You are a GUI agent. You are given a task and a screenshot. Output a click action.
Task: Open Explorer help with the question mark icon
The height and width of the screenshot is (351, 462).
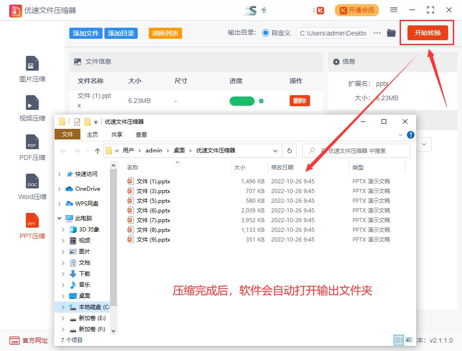tap(411, 135)
